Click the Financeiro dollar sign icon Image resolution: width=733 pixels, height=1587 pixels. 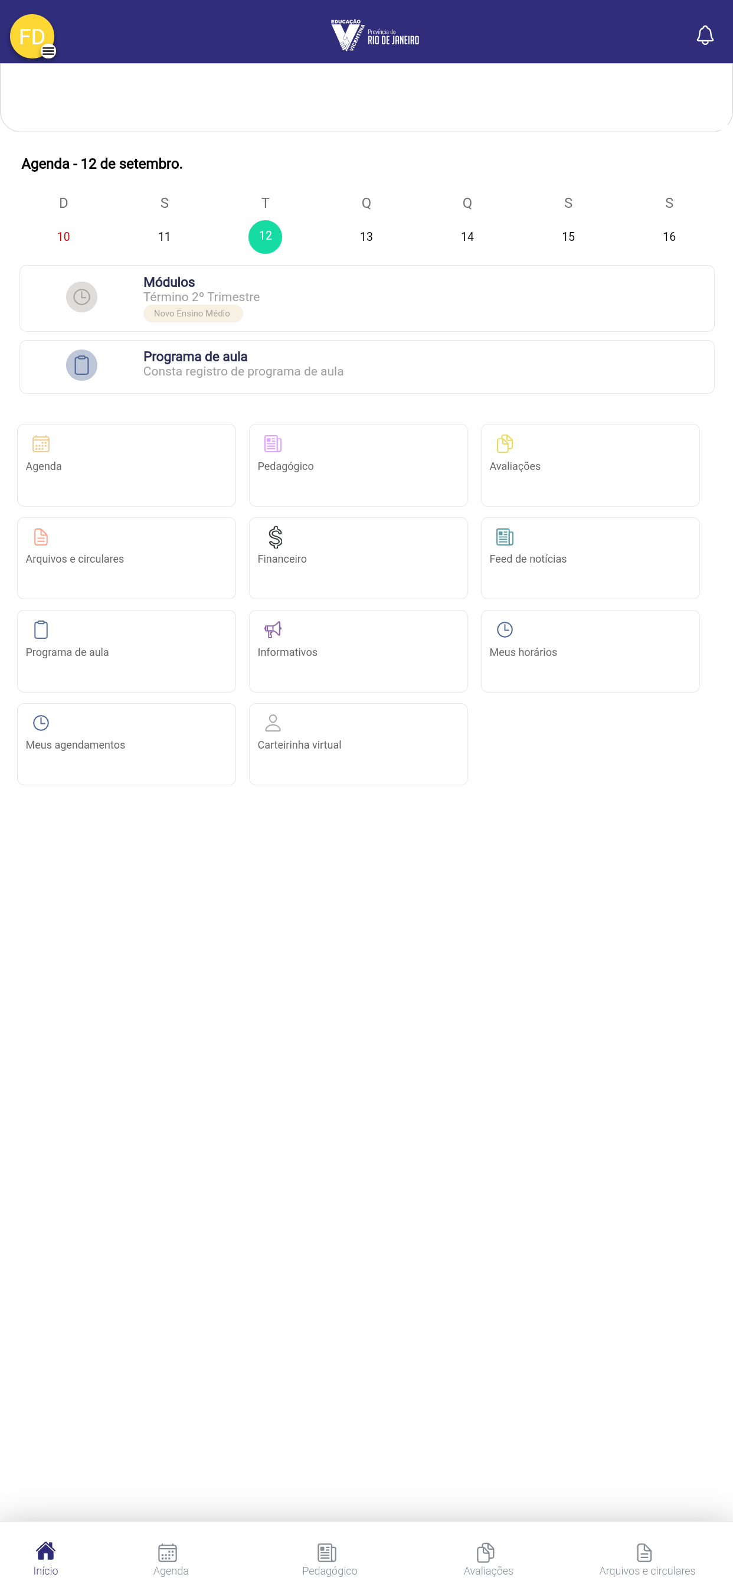tap(276, 537)
